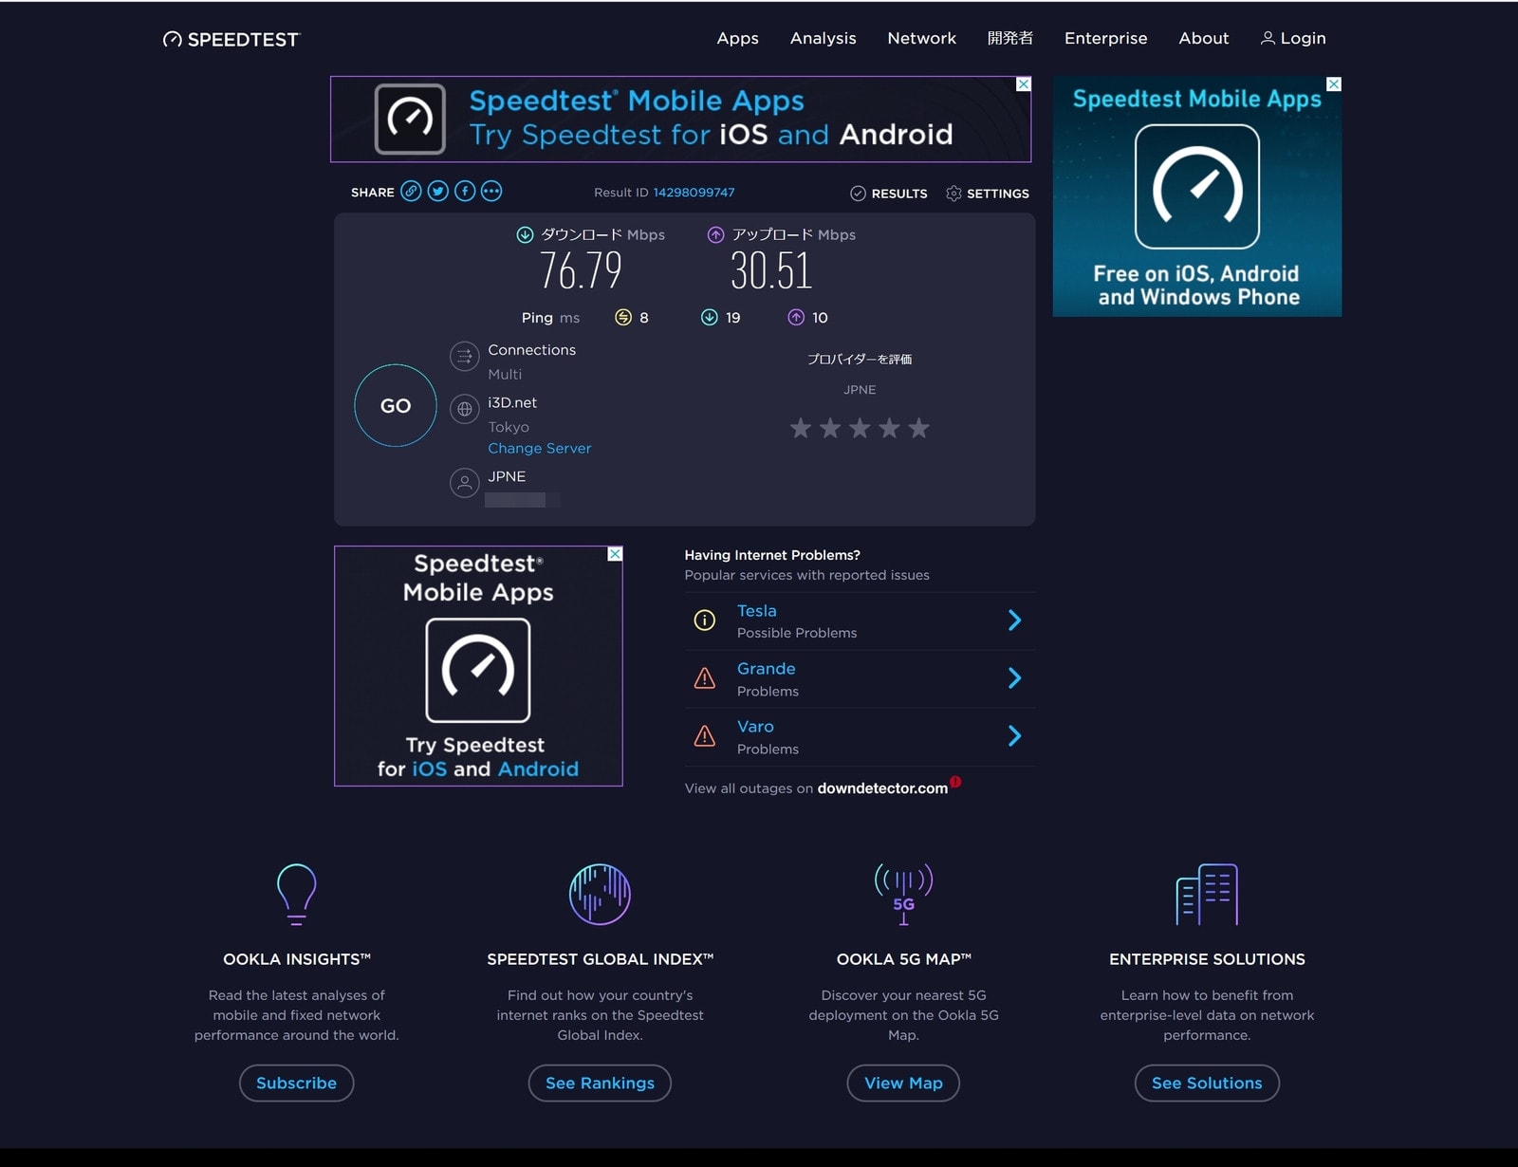Click Grande problem warning triangle
This screenshot has width=1518, height=1167.
pyautogui.click(x=705, y=678)
